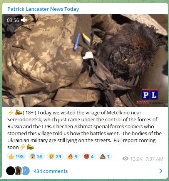This screenshot has height=181, width=169.
Task: Click the 13.9K view count
Action: [x=136, y=159]
